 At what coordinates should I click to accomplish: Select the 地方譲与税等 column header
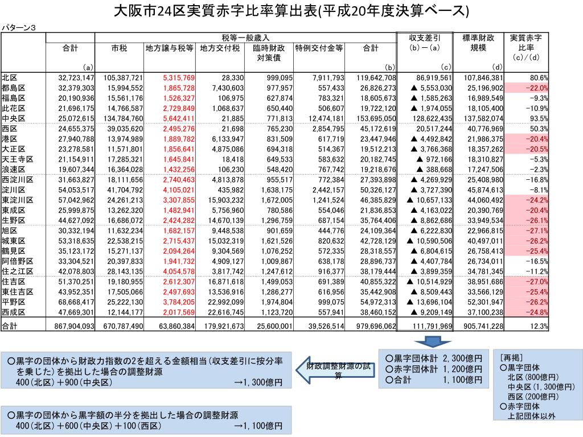pos(169,48)
